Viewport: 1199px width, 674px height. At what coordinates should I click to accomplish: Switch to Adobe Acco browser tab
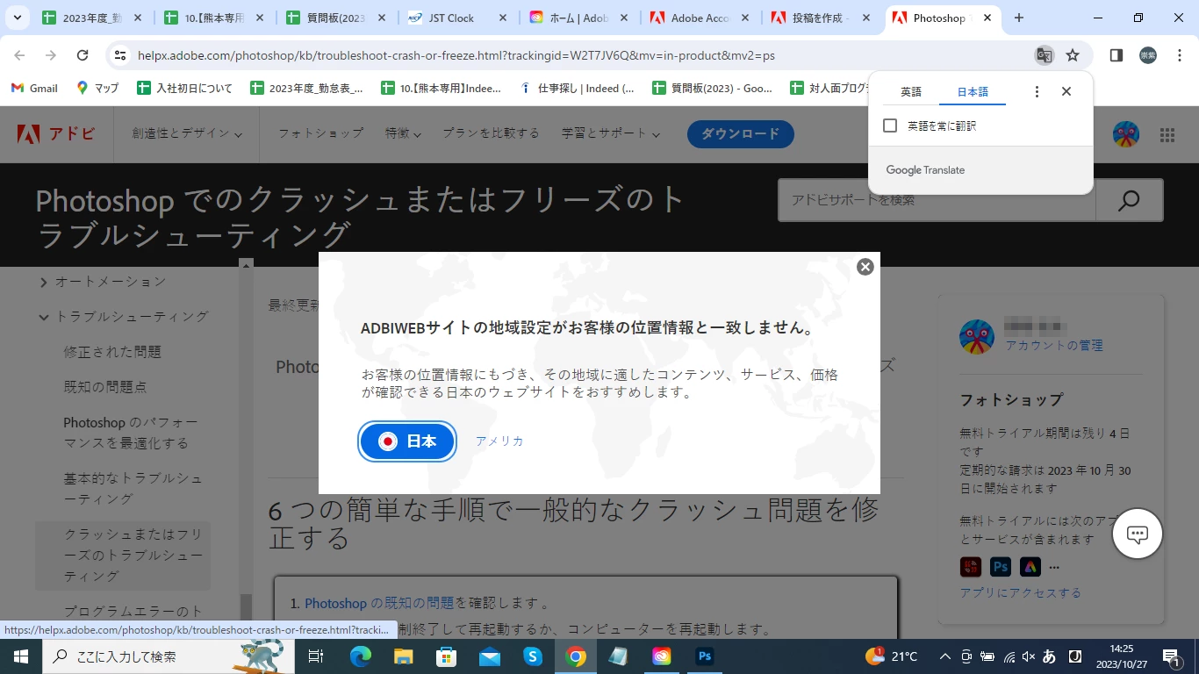tap(699, 18)
